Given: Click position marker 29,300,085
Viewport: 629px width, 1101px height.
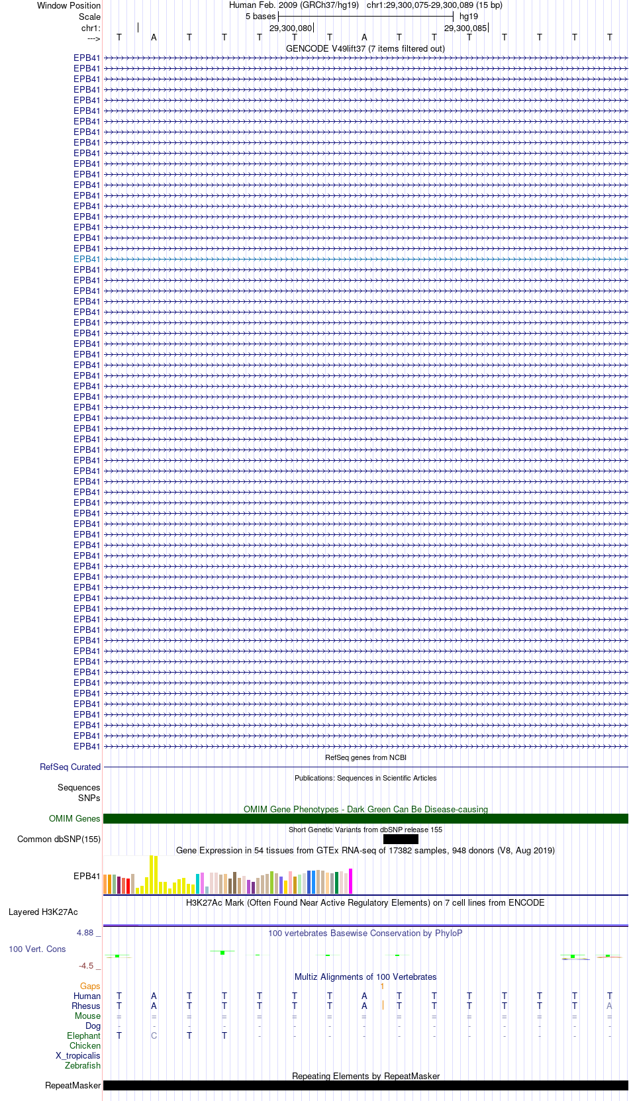Looking at the screenshot, I should 465,28.
